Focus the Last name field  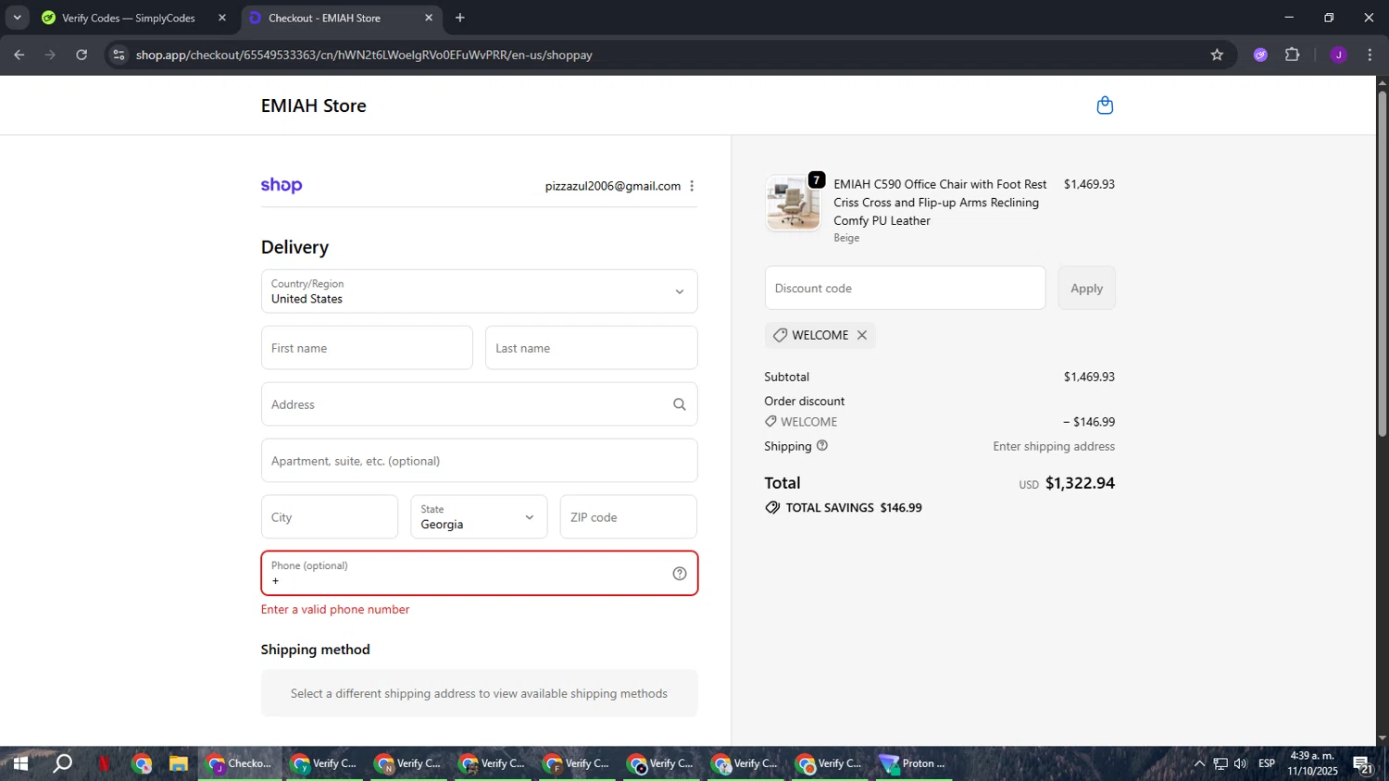[591, 348]
